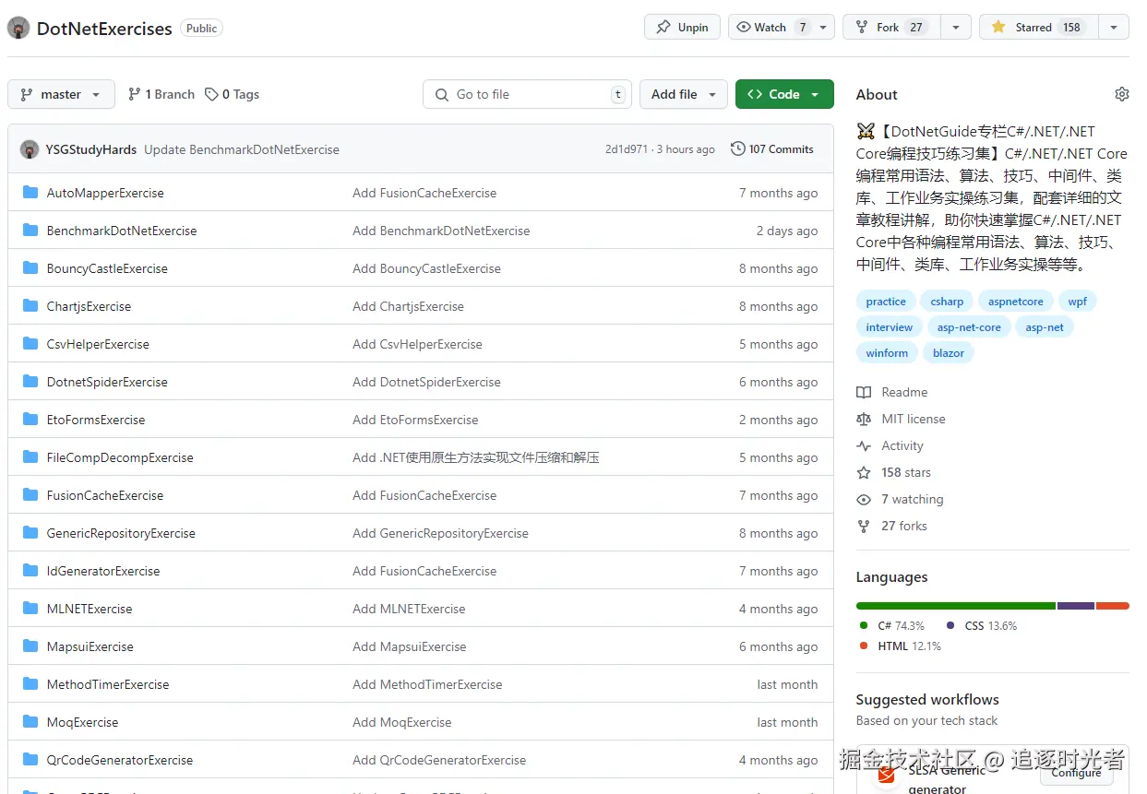Image resolution: width=1147 pixels, height=794 pixels.
Task: Open the 0 Tags link
Action: (232, 94)
